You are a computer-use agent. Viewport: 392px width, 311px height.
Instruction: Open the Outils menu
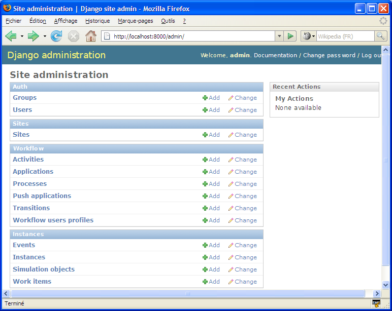(x=168, y=21)
